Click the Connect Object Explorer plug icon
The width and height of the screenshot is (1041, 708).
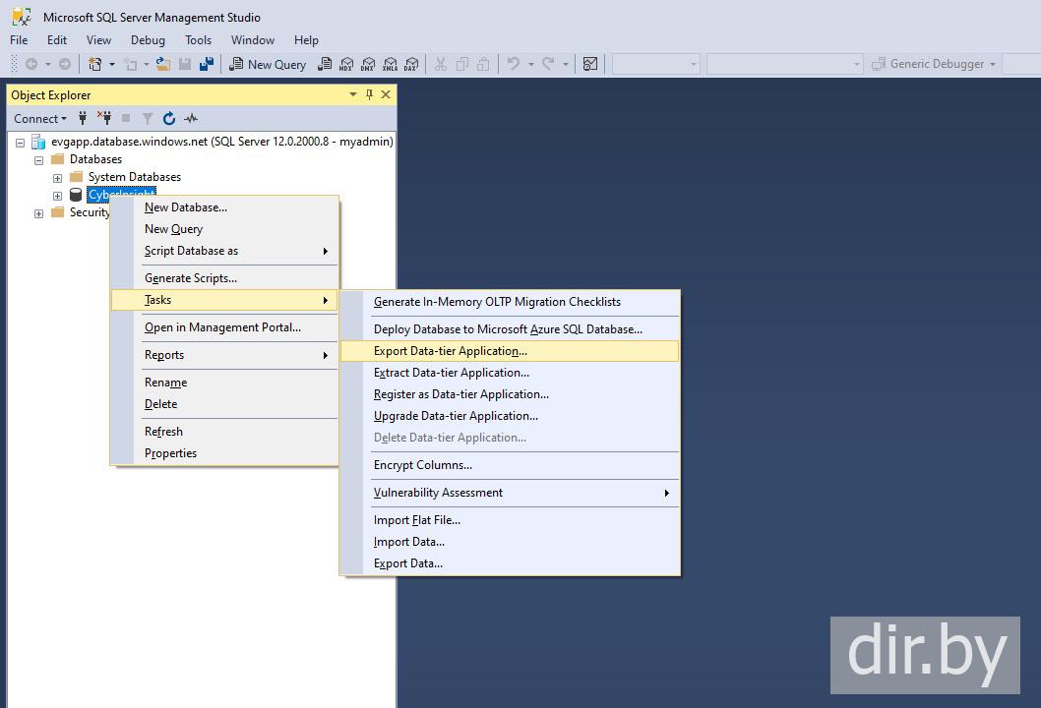(x=83, y=119)
